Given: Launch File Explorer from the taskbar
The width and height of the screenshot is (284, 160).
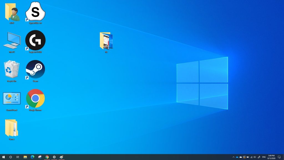Looking at the screenshot, I should pos(25,157).
